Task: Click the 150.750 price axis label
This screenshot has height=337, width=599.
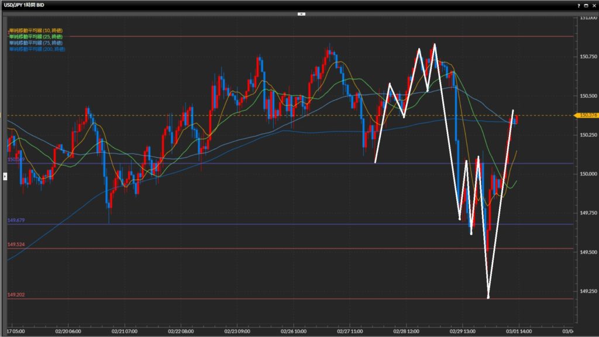Action: (x=587, y=57)
